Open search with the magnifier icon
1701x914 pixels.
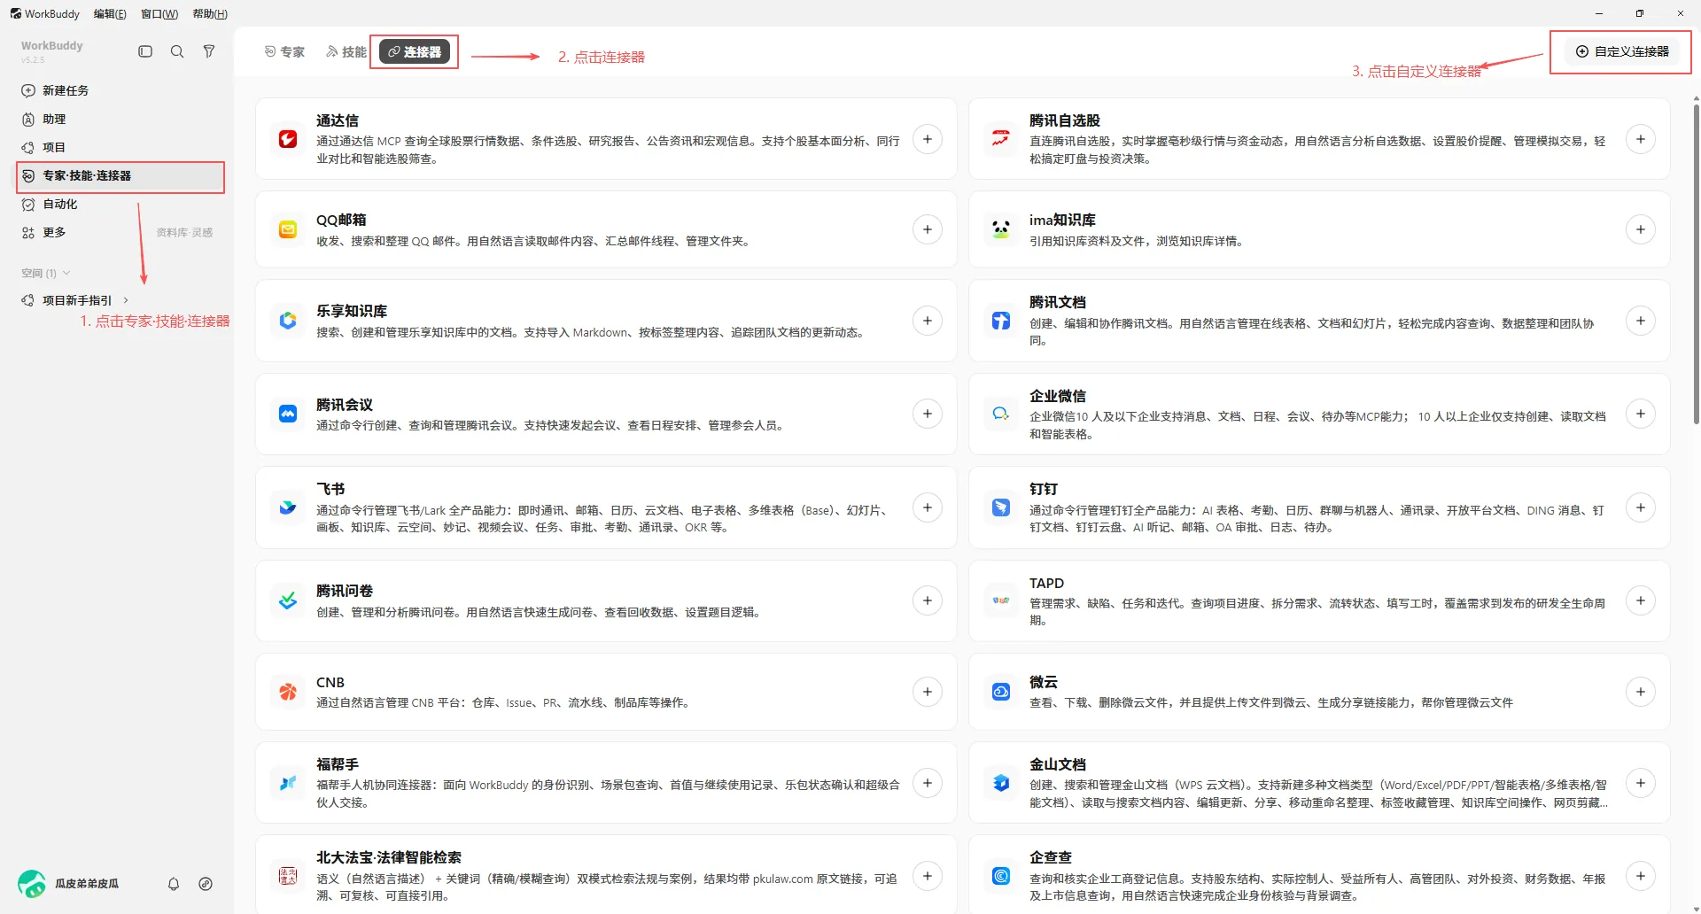(x=177, y=51)
